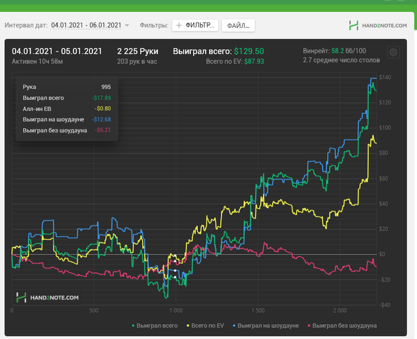Image resolution: width=417 pixels, height=339 pixels.
Task: Click the 'Фильтры:' label
Action: point(154,26)
